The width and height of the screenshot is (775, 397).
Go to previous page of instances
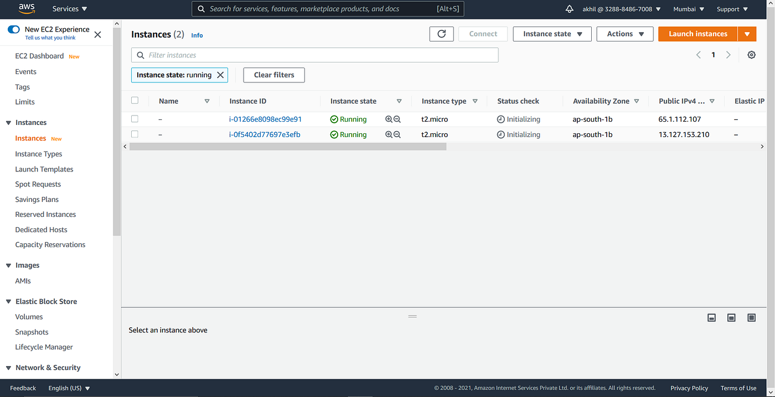(x=699, y=55)
